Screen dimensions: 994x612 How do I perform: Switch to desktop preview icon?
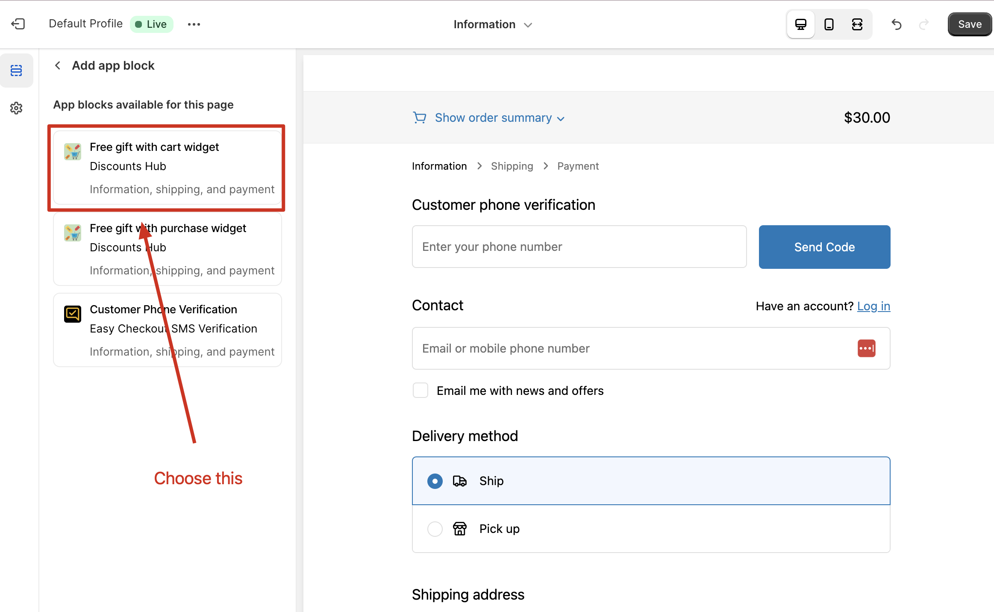pos(800,24)
